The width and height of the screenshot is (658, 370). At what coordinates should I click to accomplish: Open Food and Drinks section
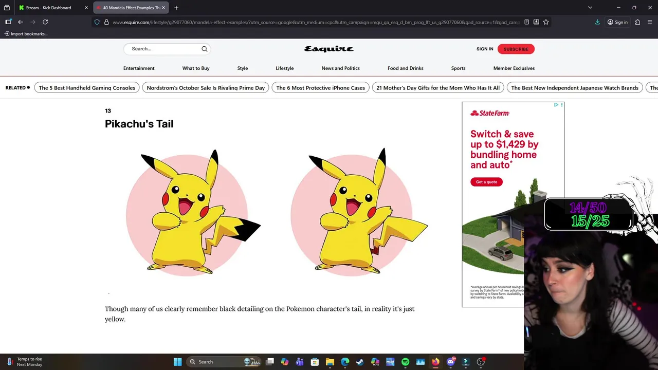[406, 68]
